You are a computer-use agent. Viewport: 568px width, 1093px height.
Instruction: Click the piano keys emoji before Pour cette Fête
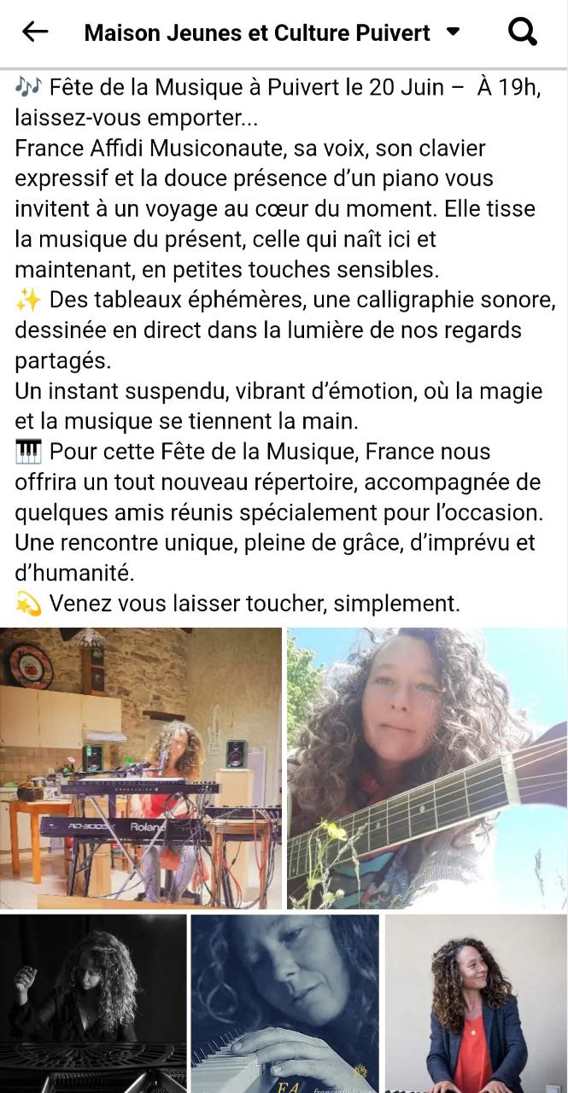[x=28, y=452]
